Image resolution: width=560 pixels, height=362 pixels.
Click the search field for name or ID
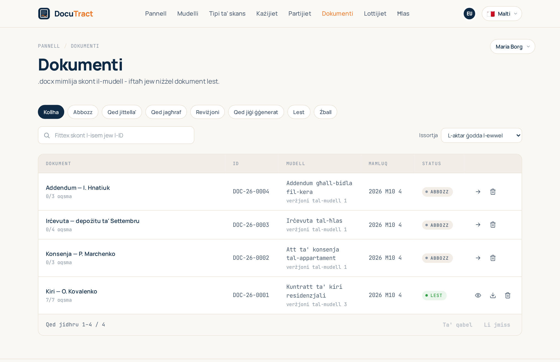[116, 135]
